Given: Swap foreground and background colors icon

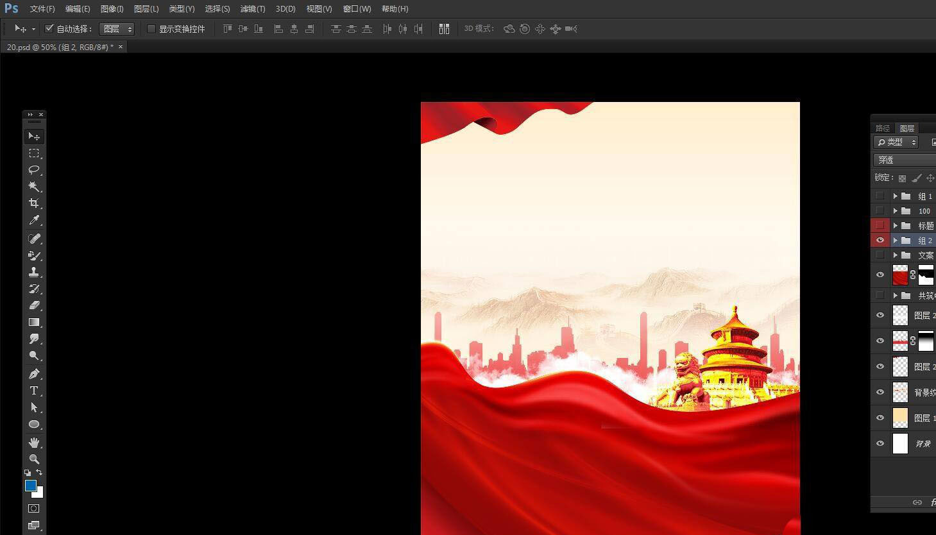Looking at the screenshot, I should [x=39, y=472].
